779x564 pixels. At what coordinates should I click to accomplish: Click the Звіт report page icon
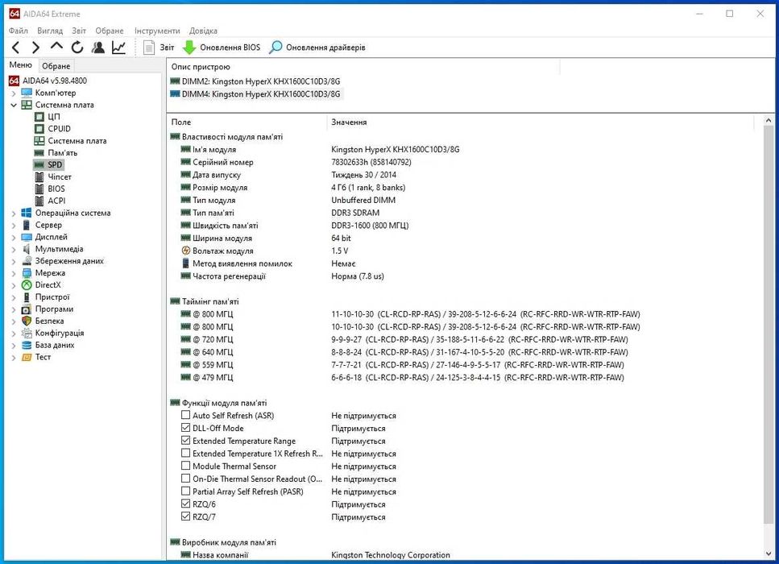pyautogui.click(x=149, y=48)
